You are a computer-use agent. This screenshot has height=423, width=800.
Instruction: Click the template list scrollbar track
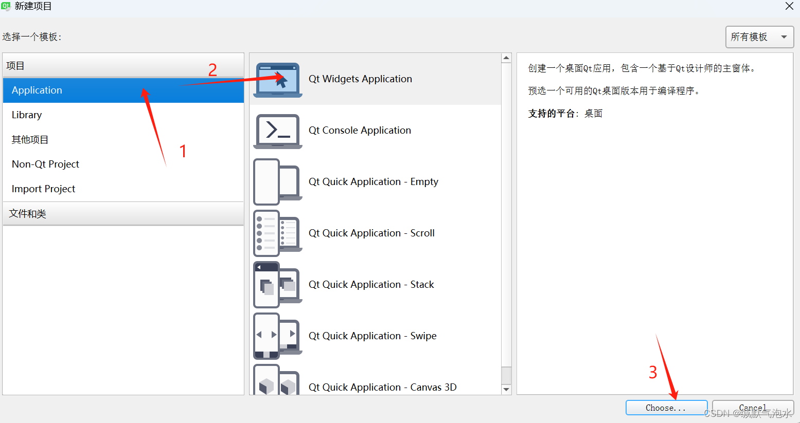(506, 215)
